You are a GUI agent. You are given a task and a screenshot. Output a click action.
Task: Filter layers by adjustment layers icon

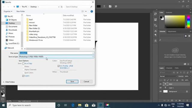(177, 73)
